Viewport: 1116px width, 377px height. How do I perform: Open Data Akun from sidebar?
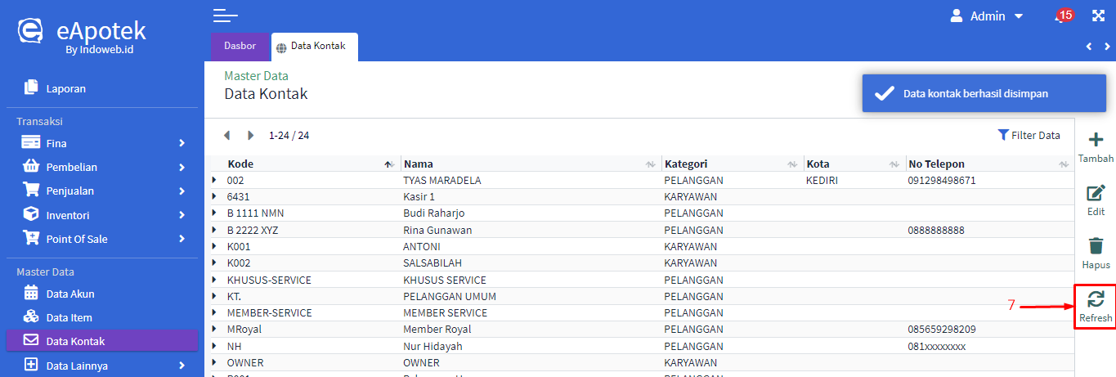pyautogui.click(x=70, y=294)
